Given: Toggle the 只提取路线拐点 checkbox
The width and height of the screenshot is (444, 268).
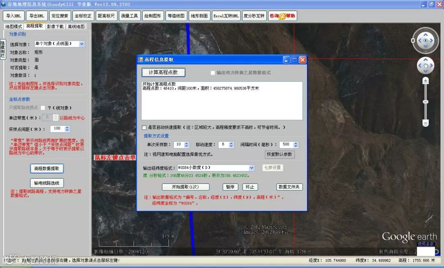Looking at the screenshot, I should point(43,108).
